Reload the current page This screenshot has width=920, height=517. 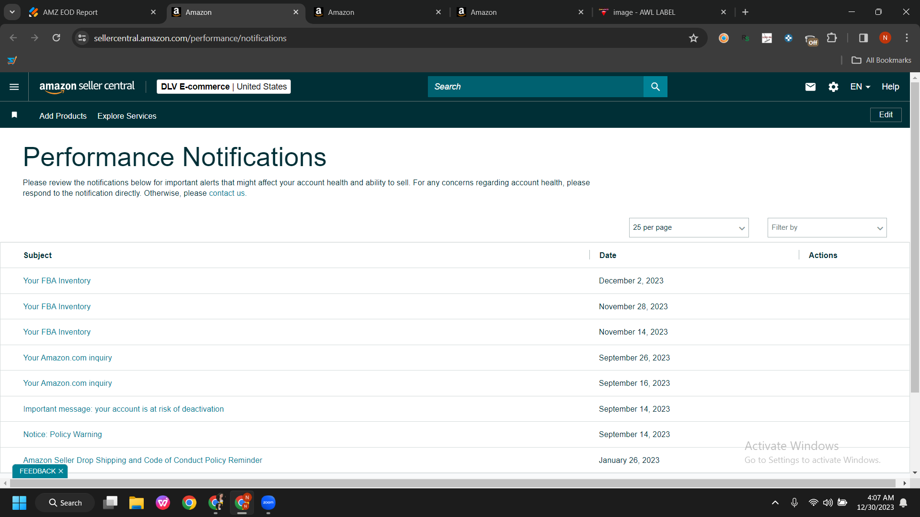pyautogui.click(x=57, y=38)
